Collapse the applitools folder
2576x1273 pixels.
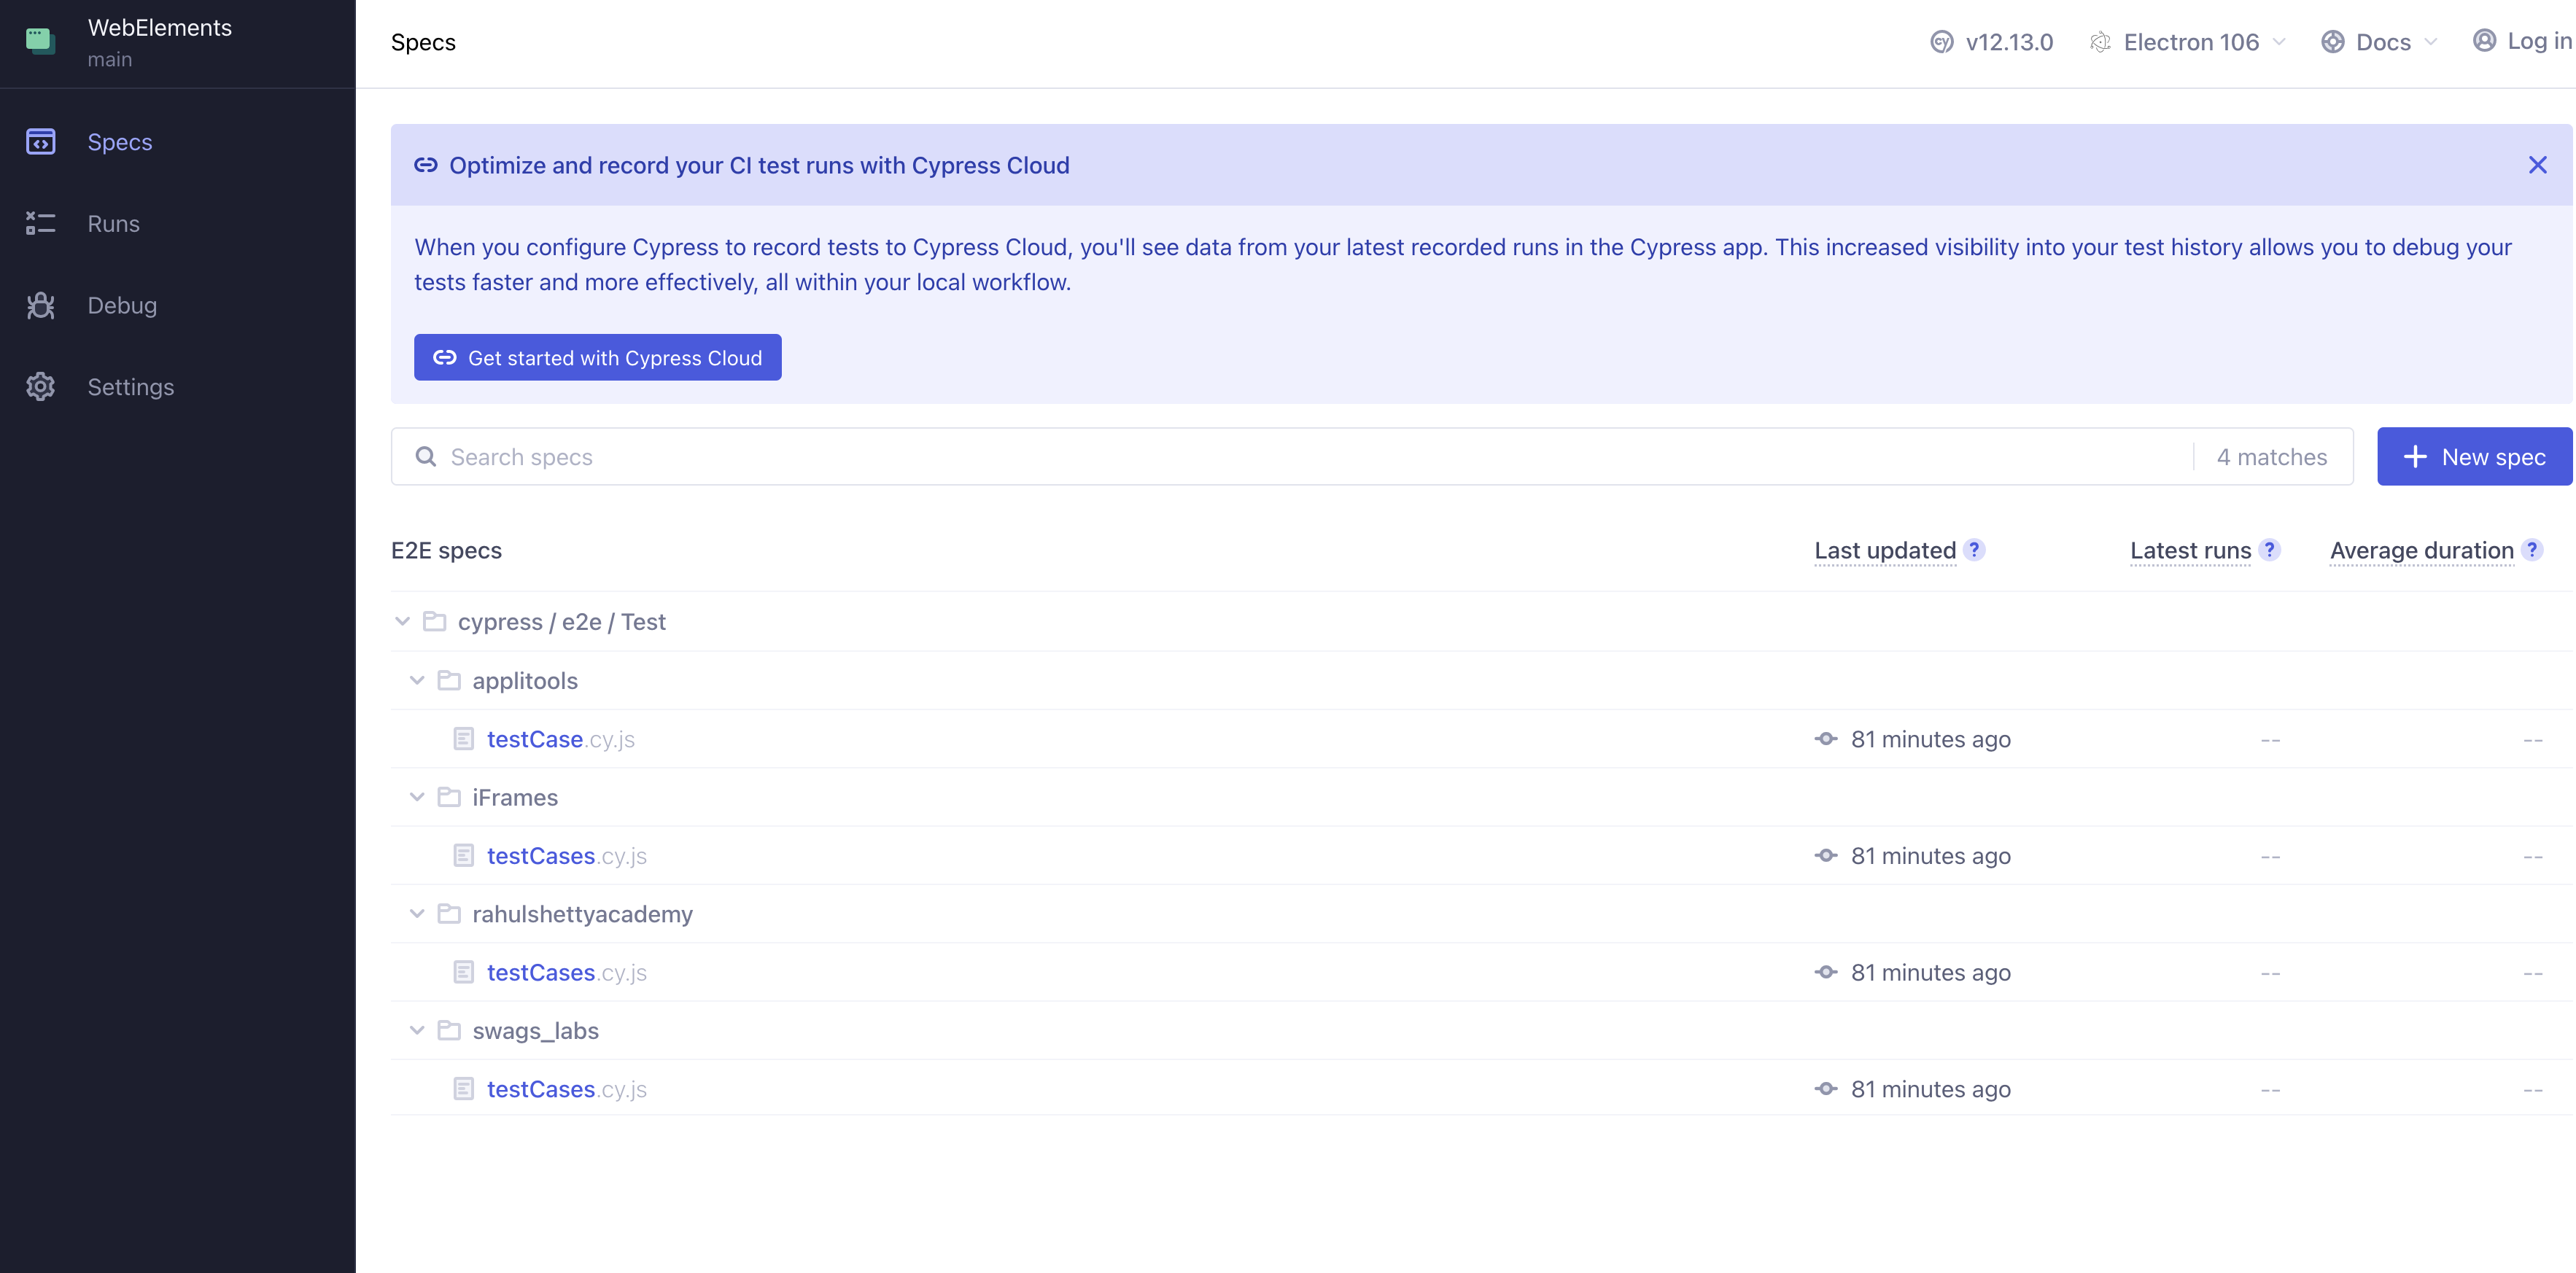(x=417, y=680)
